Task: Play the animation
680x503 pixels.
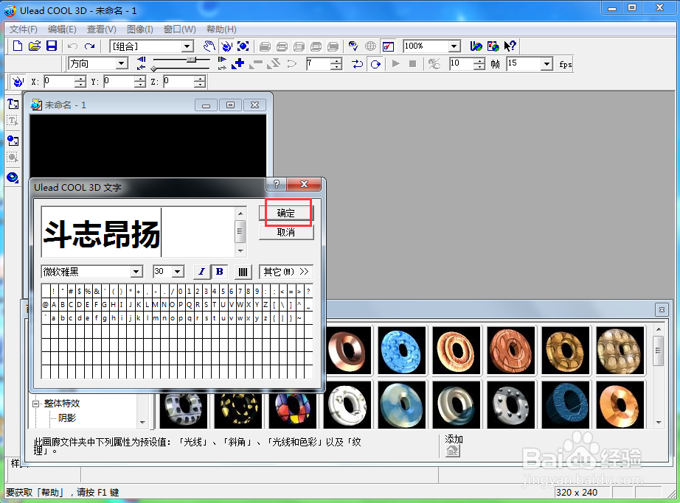Action: click(x=395, y=64)
